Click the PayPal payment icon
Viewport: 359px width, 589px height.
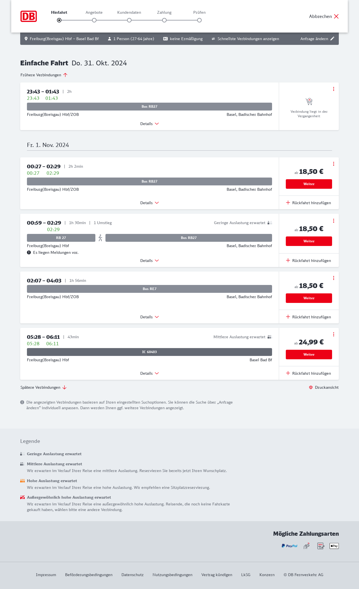(x=289, y=546)
